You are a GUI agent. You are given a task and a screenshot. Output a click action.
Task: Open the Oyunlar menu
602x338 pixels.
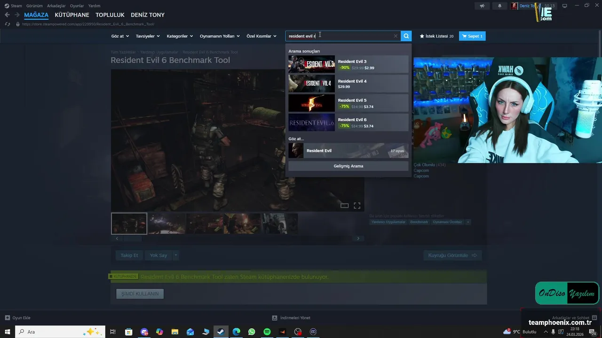click(77, 6)
